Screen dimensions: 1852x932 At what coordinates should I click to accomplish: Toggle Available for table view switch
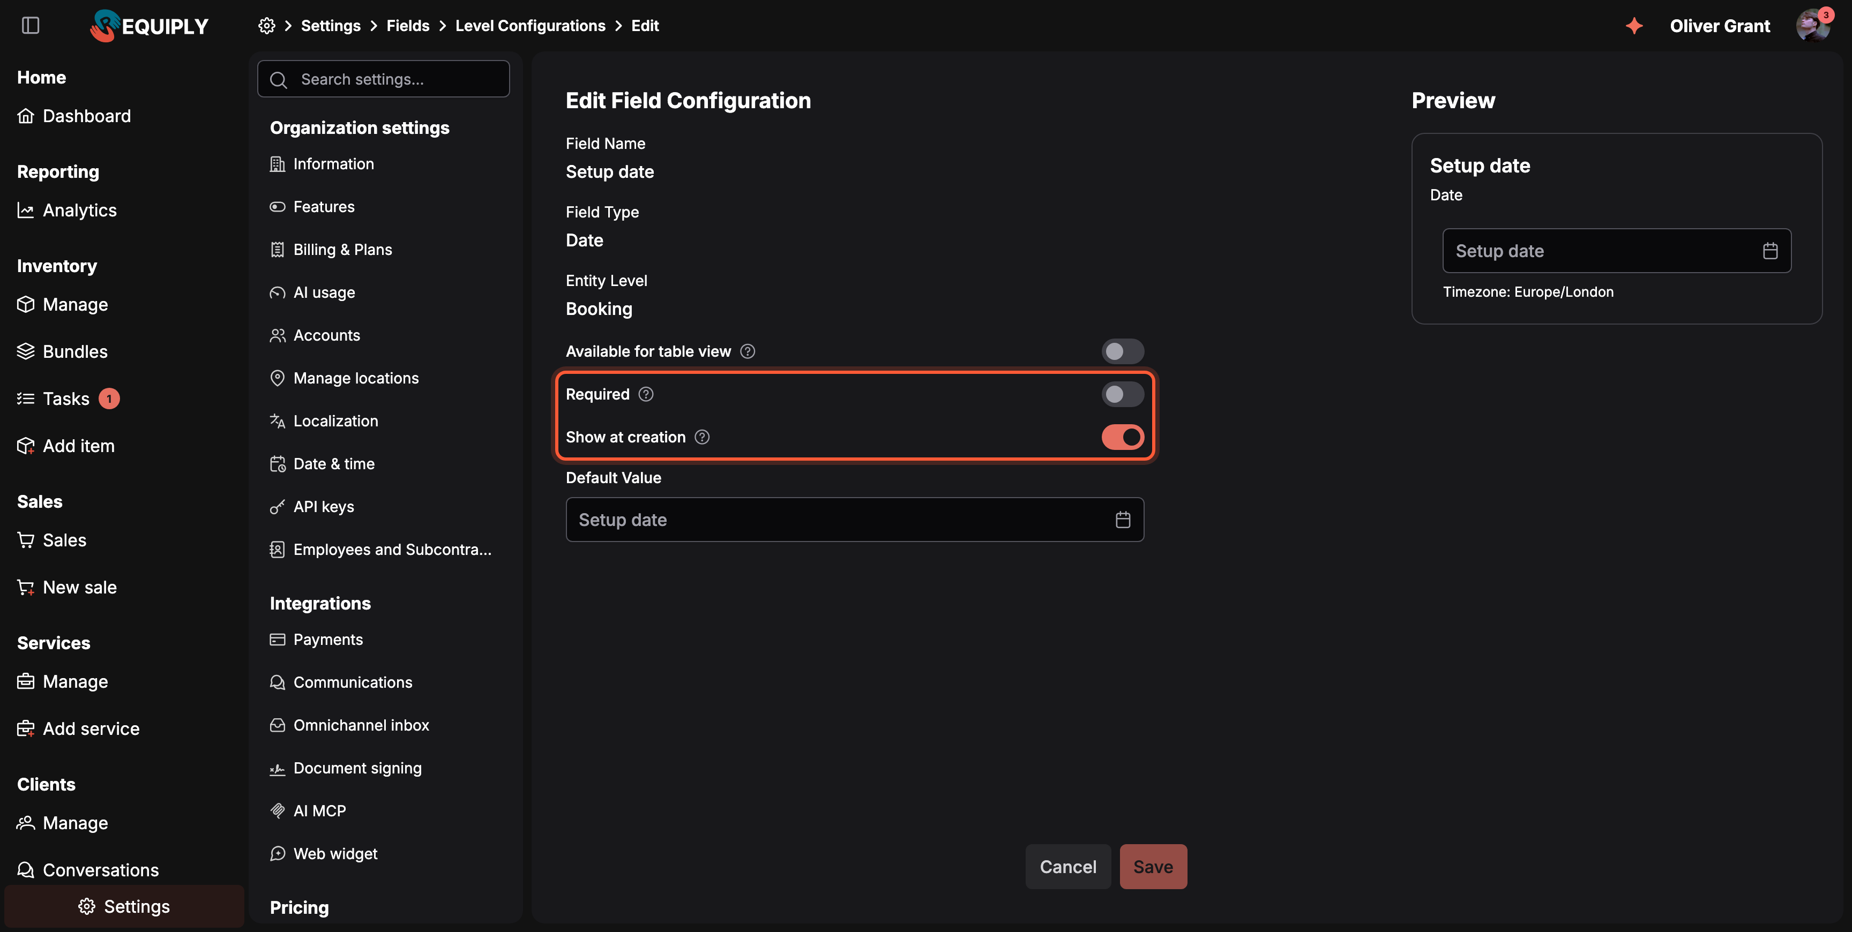click(x=1122, y=351)
